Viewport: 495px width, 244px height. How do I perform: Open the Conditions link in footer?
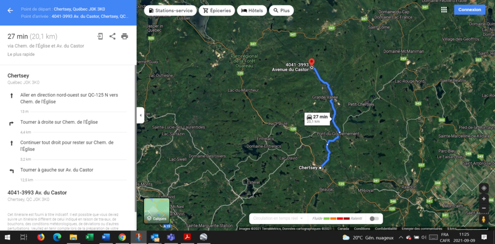pos(362,229)
